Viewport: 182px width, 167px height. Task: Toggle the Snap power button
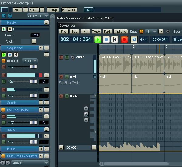141,32
